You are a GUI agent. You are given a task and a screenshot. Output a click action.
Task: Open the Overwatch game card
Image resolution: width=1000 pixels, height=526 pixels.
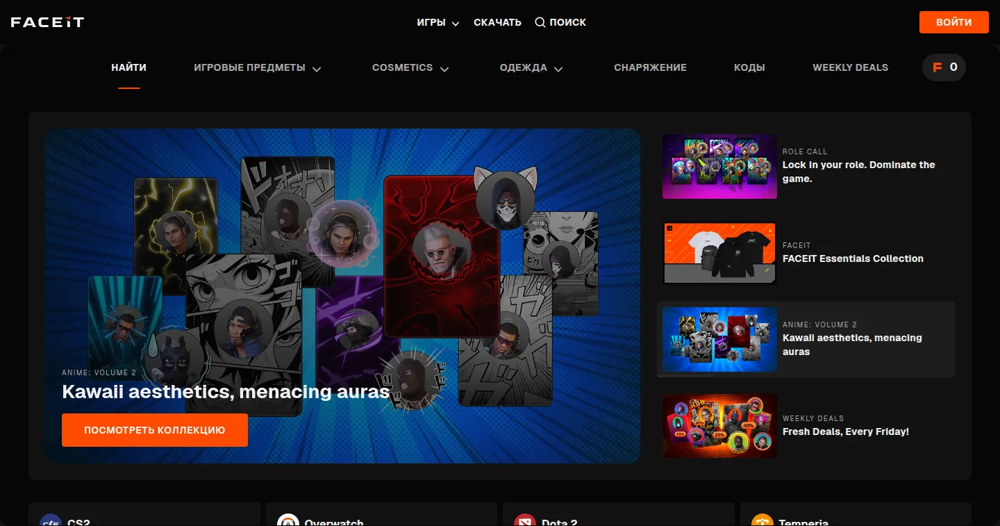click(x=382, y=515)
